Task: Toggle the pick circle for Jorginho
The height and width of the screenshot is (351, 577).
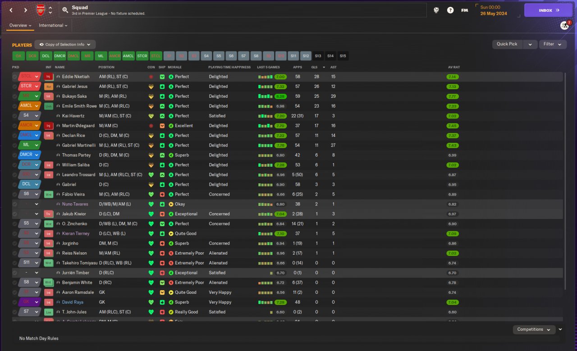Action: click(x=14, y=243)
